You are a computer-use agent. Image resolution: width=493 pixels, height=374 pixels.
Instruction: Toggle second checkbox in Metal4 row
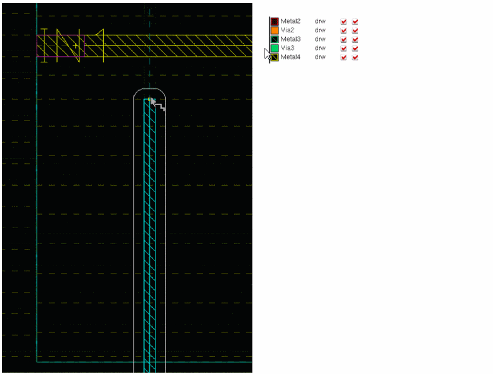[x=355, y=57]
